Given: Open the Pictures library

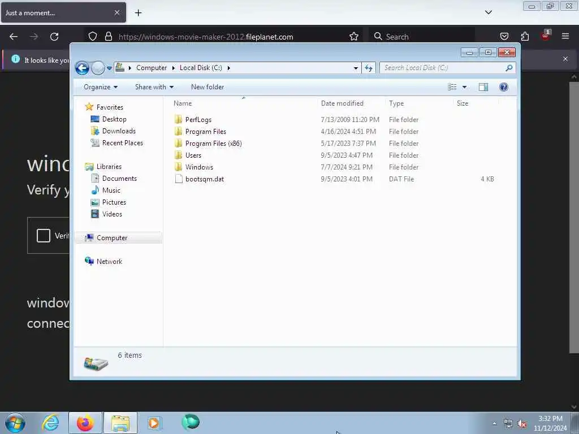Looking at the screenshot, I should pos(114,202).
